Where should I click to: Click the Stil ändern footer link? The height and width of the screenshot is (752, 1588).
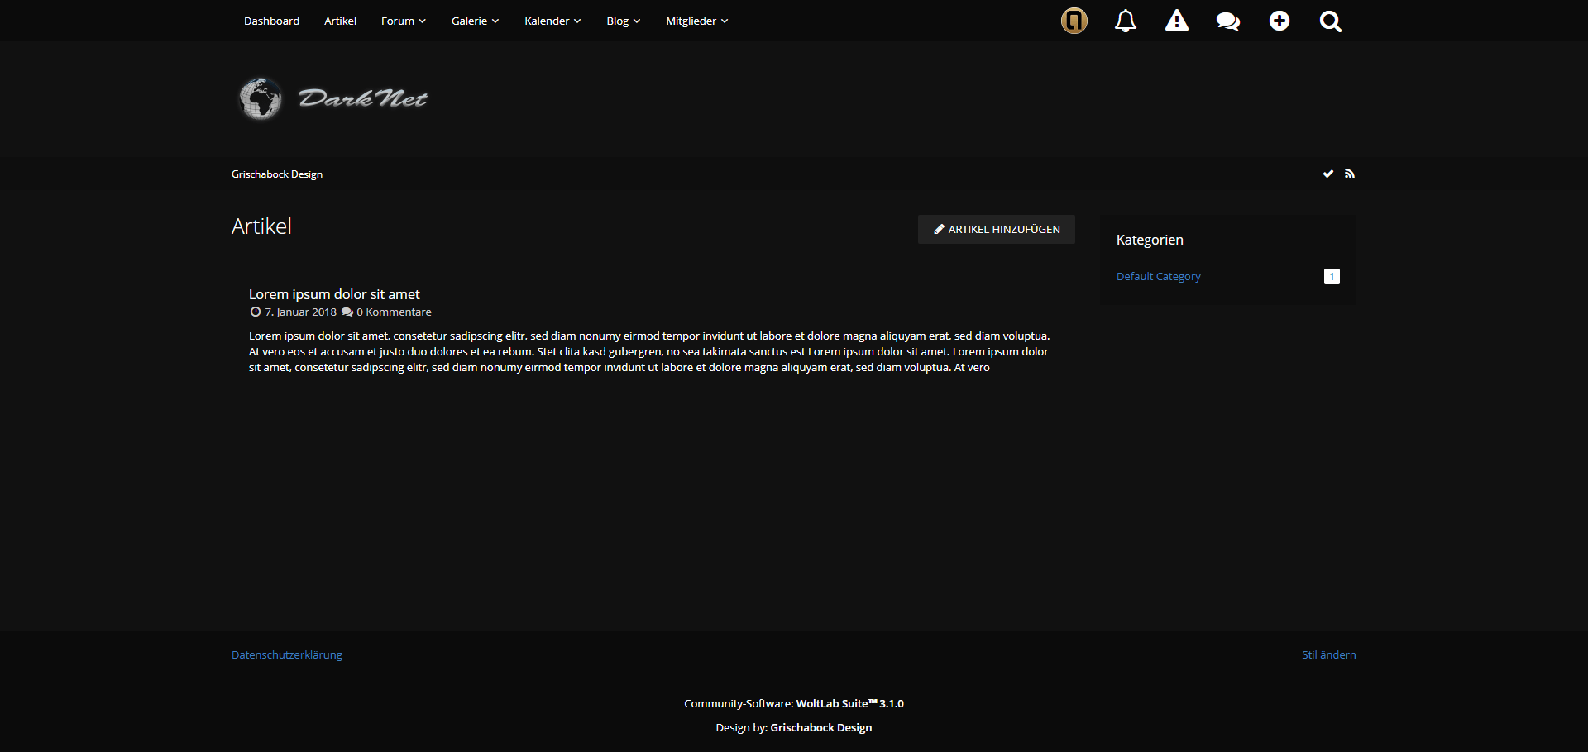(1328, 654)
